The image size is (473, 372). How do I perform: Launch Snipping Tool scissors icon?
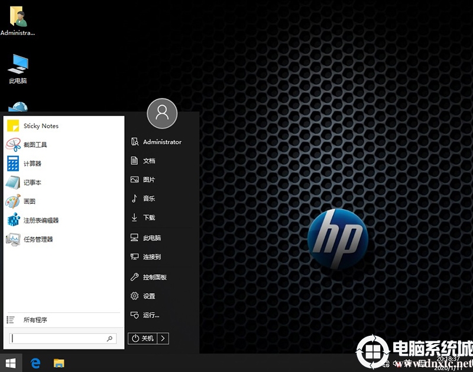pos(13,145)
